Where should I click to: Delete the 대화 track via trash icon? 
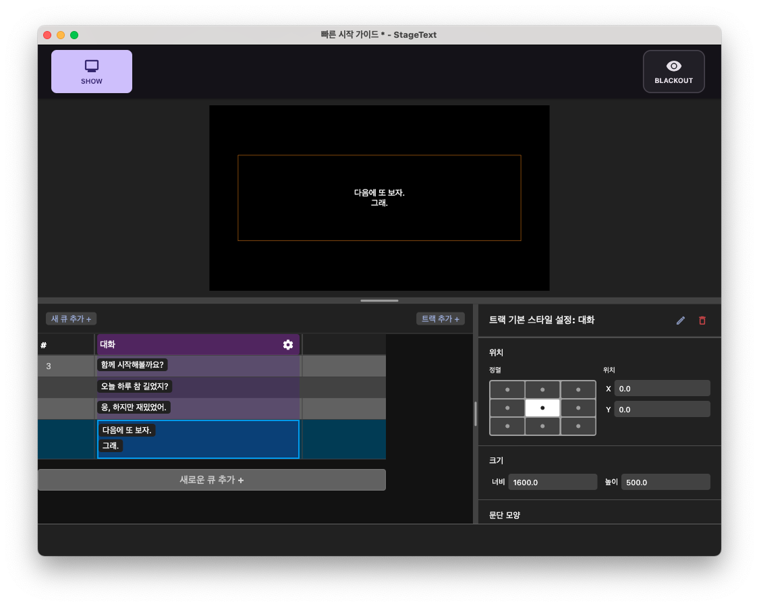pos(702,320)
